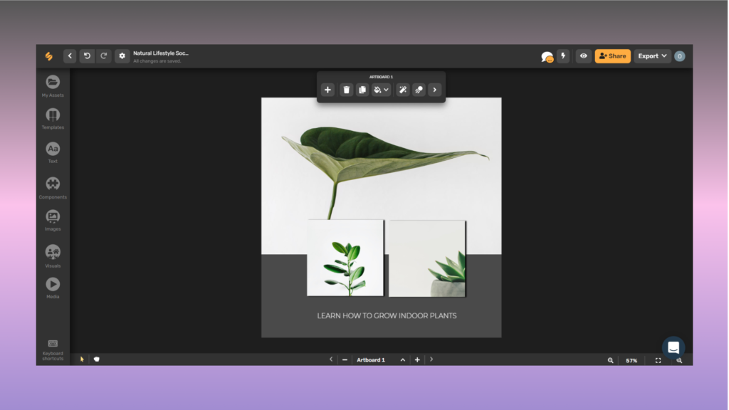Duplicate the artboard with the copy icon
Image resolution: width=729 pixels, height=410 pixels.
pos(363,90)
